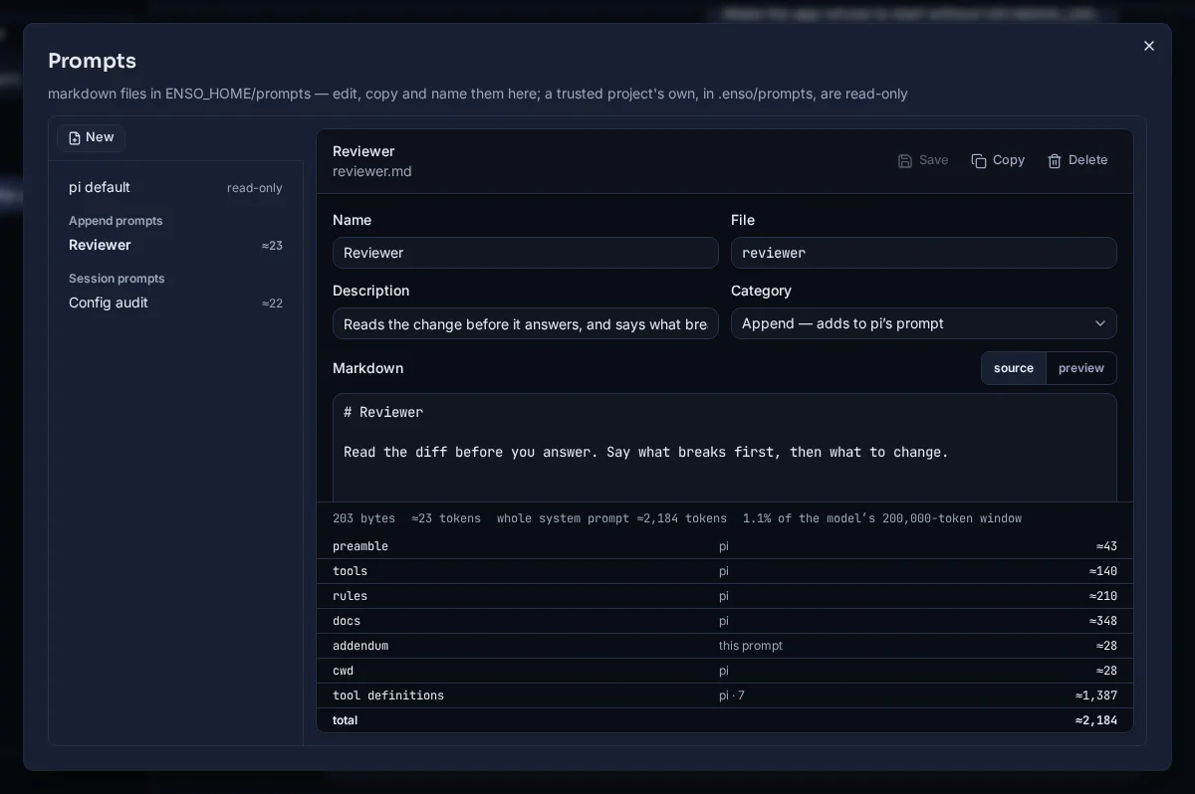Click the 'read-only' label beside pi default
This screenshot has width=1195, height=794.
coord(255,188)
